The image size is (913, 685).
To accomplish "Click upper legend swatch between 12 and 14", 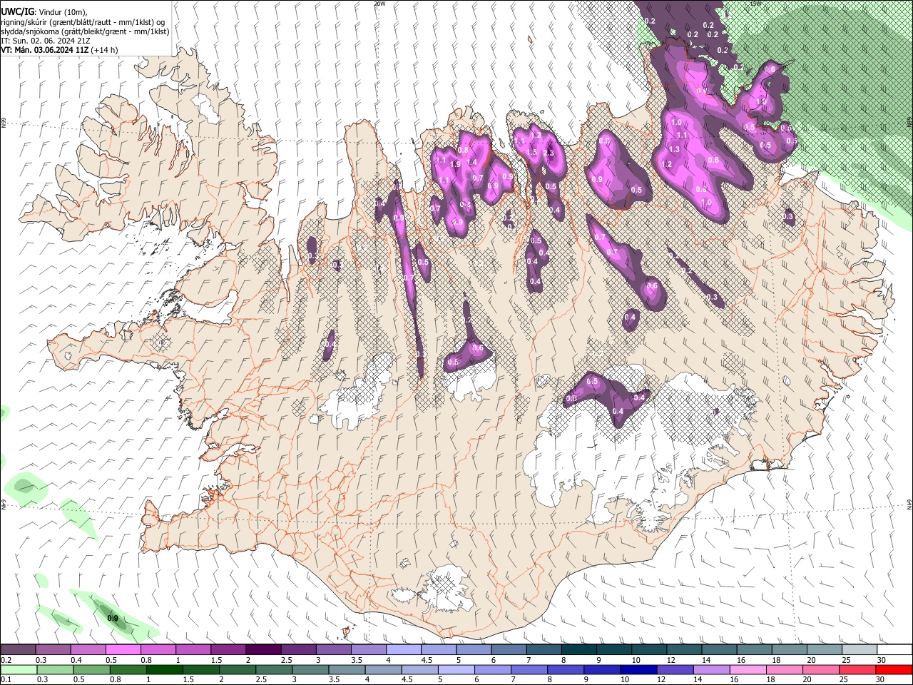I will click(685, 649).
